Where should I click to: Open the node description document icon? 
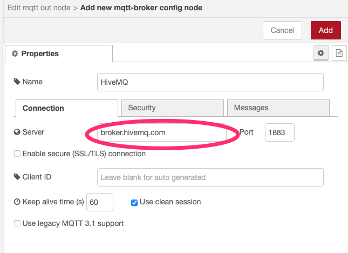[339, 53]
